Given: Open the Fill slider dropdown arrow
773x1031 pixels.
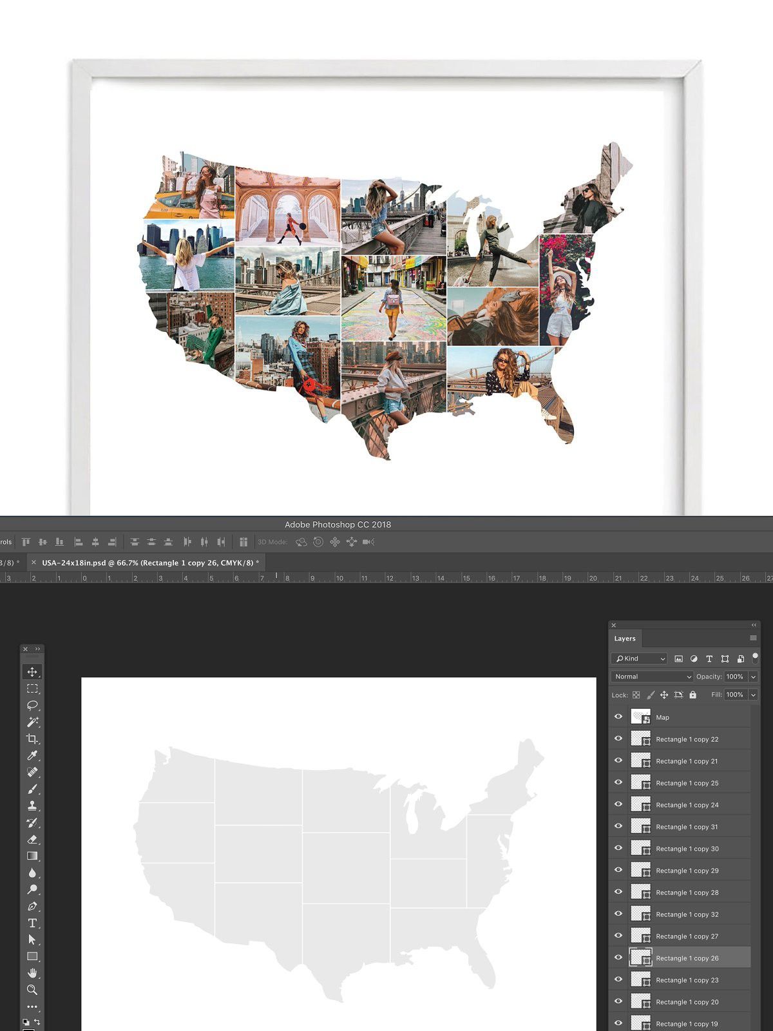Looking at the screenshot, I should 753,695.
